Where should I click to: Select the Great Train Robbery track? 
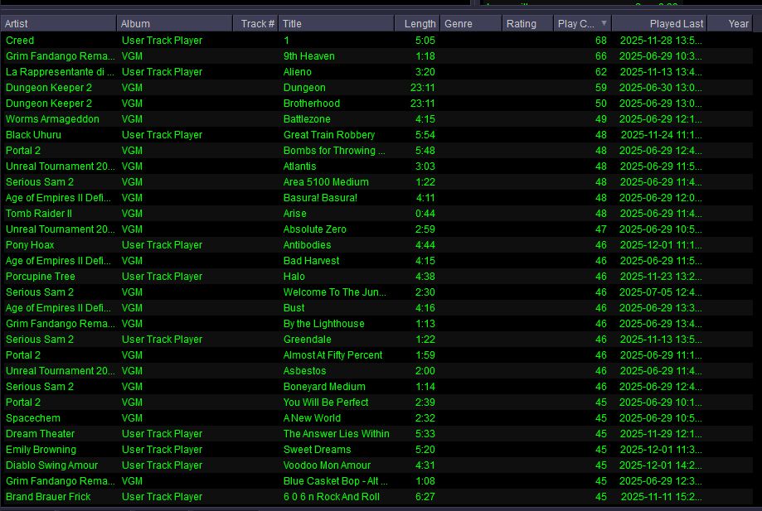376,135
